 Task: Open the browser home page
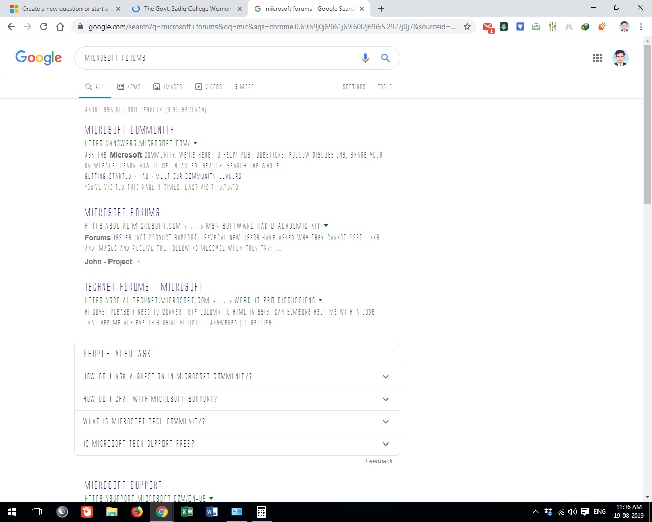60,27
